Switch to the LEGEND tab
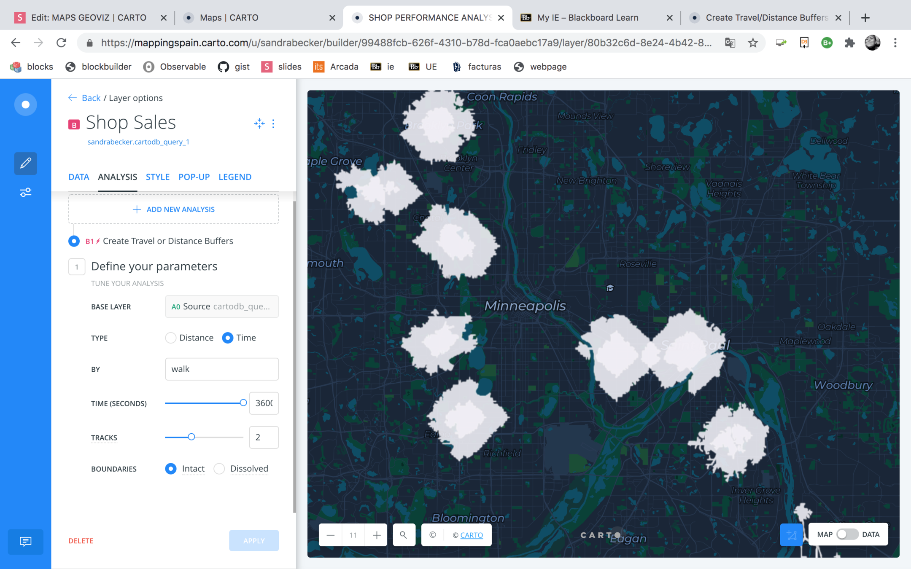 click(x=235, y=177)
